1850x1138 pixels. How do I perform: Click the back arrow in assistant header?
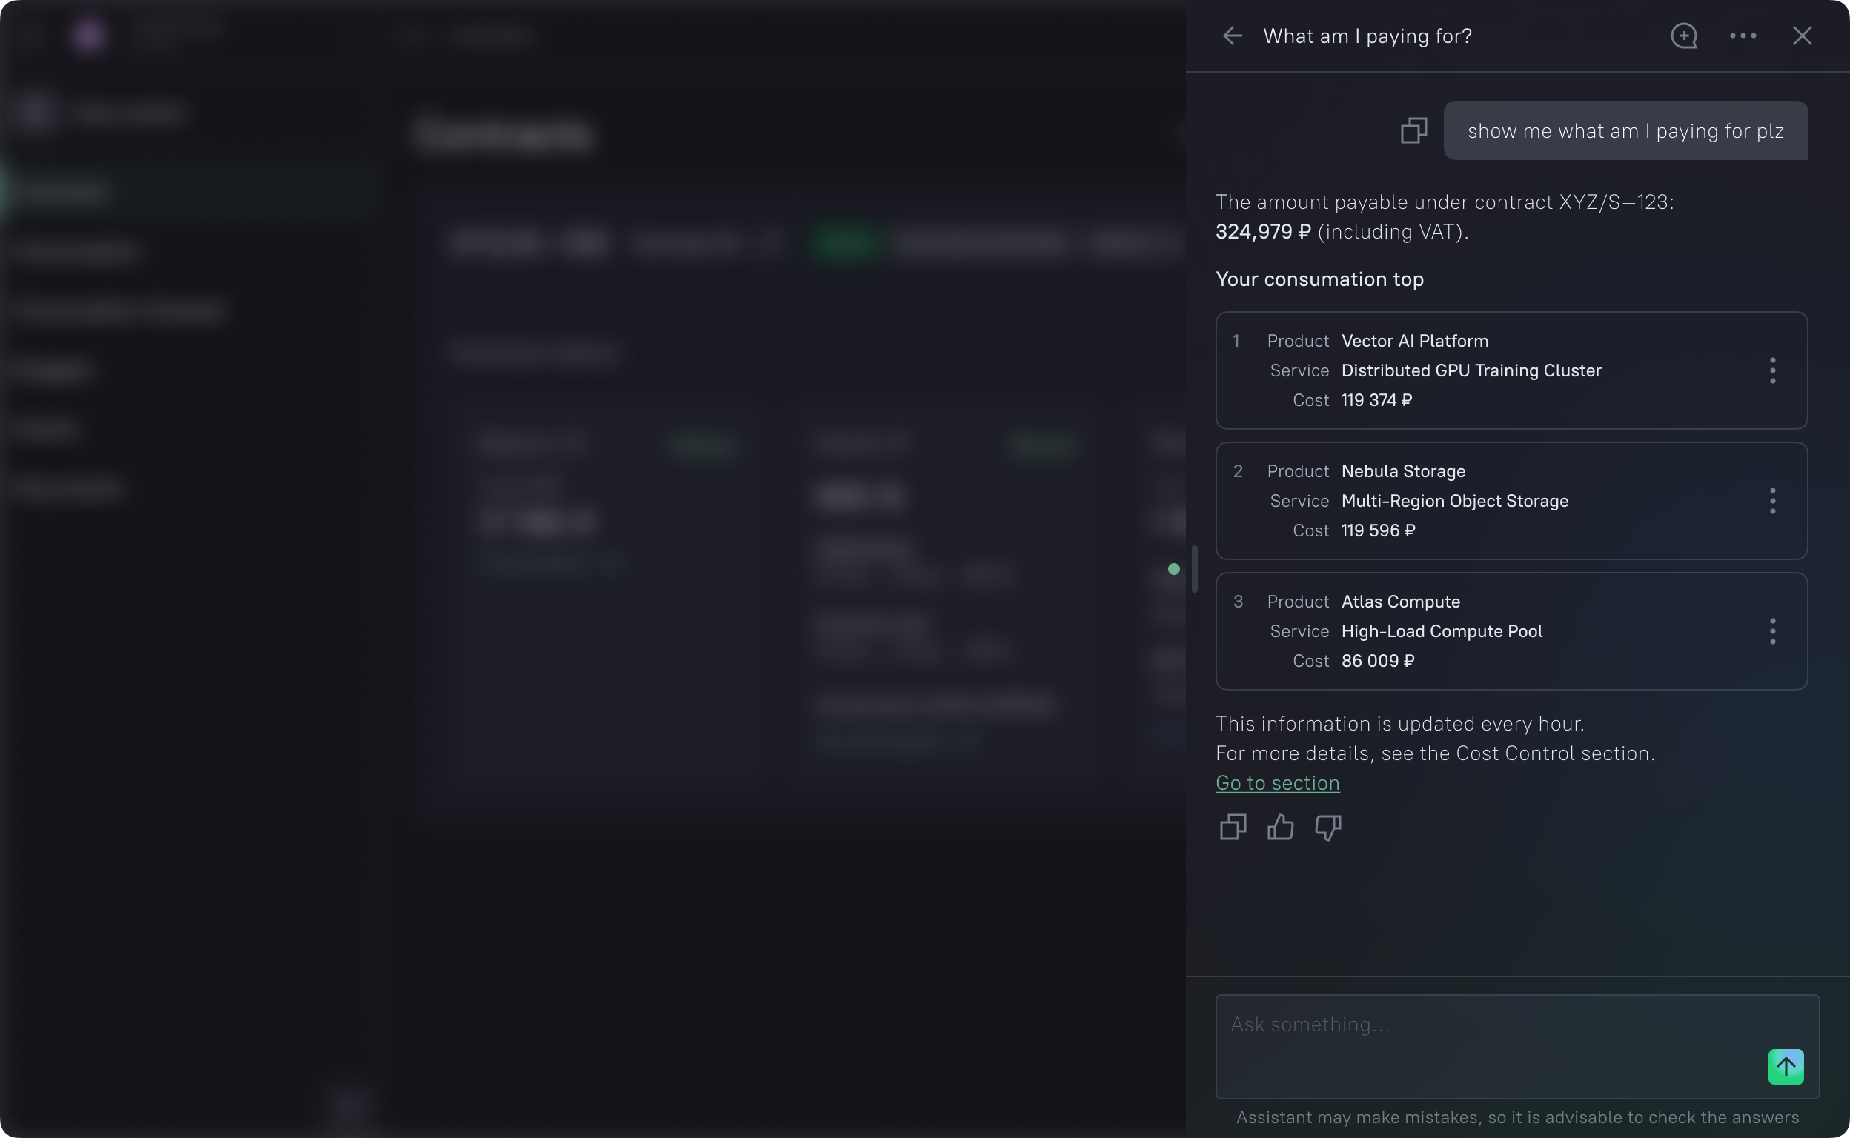tap(1232, 36)
